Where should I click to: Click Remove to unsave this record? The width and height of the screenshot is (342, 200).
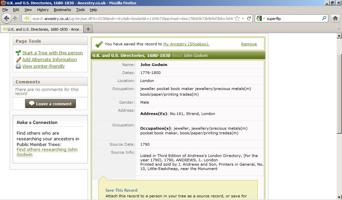(249, 44)
